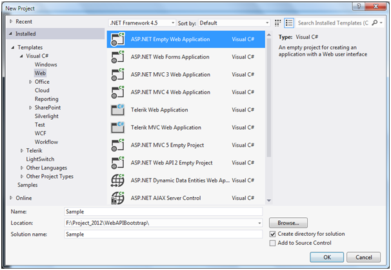Open the Sort by Default dropdown

click(x=234, y=23)
